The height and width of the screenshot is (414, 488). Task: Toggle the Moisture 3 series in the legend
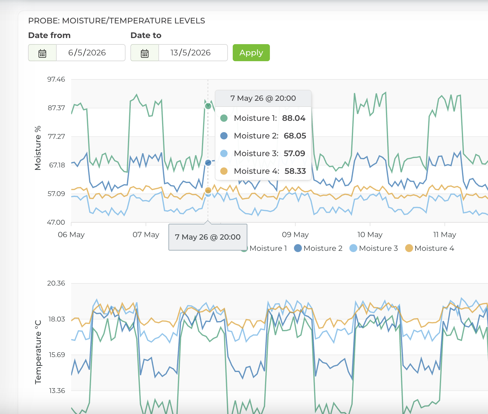(x=374, y=248)
